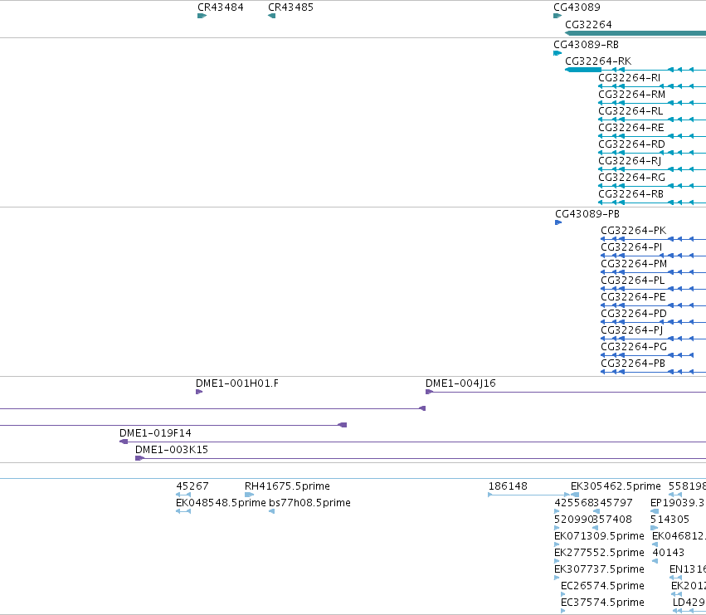
Task: Click protein label CG32264-PK
Action: pos(634,231)
